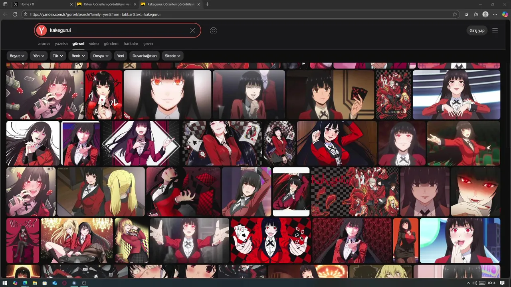Go back with browser back arrow
The height and width of the screenshot is (287, 511).
point(5,14)
